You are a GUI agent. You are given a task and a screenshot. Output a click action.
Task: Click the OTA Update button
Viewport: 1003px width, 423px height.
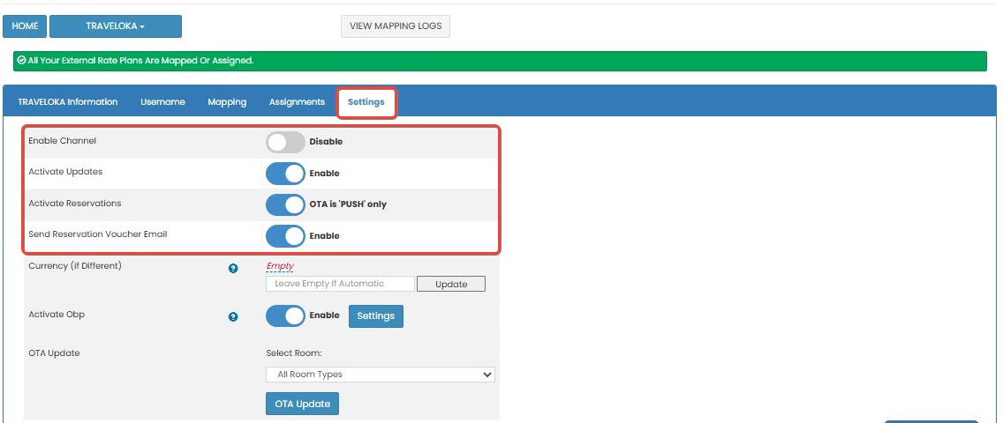click(x=303, y=404)
